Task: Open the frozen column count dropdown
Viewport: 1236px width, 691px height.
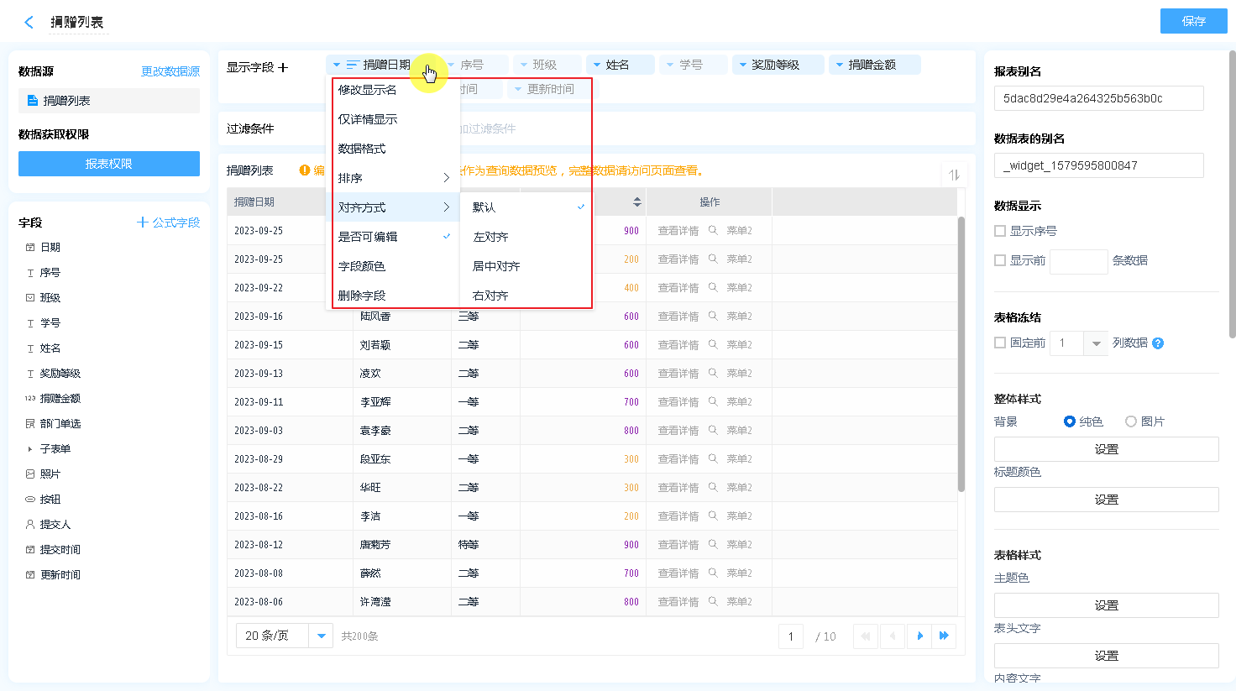Action: pos(1096,343)
